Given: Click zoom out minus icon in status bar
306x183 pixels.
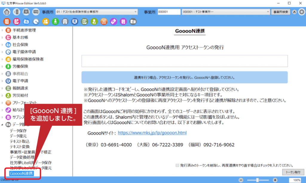Looking at the screenshot, I should pos(241,180).
